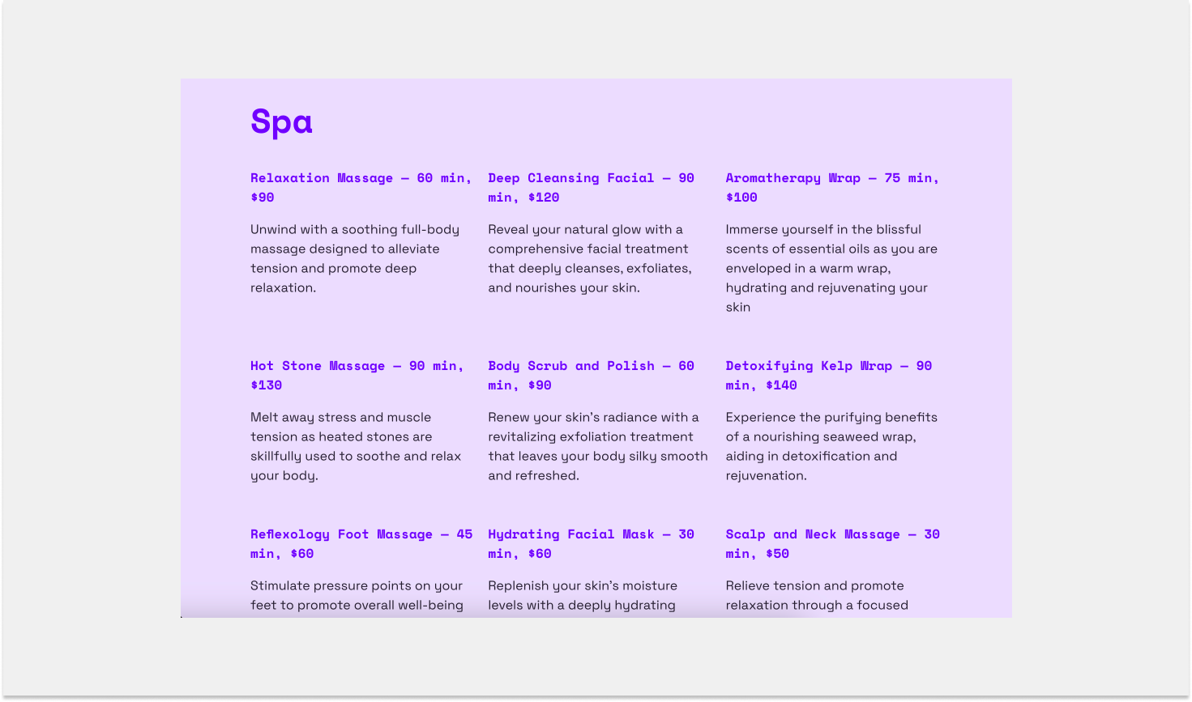Image resolution: width=1192 pixels, height=702 pixels.
Task: Click the Hot Stone Massage description
Action: (x=356, y=446)
